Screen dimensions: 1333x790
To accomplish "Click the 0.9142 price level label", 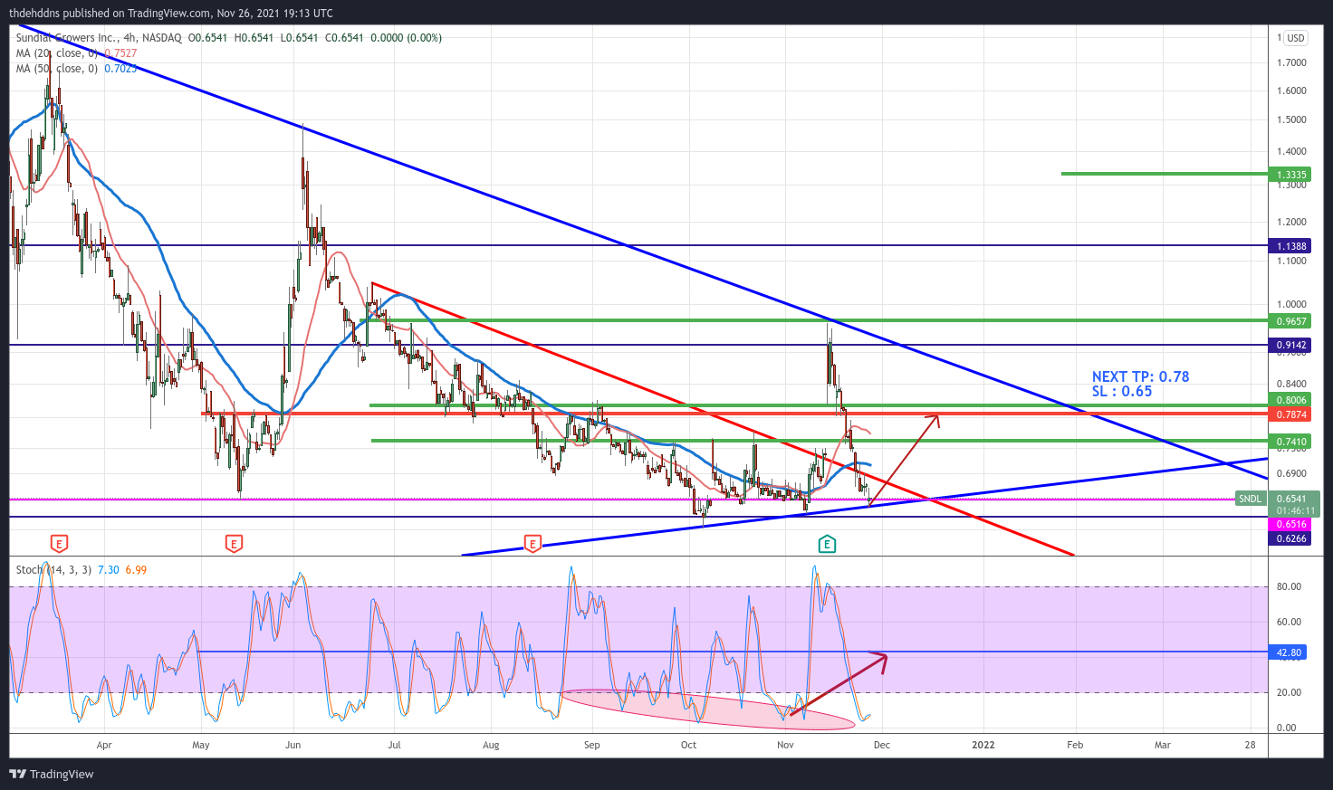I will coord(1291,345).
